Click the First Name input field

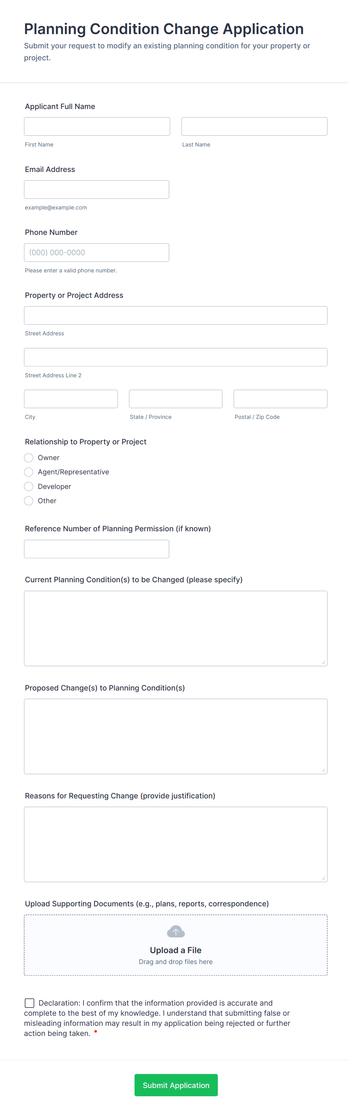pyautogui.click(x=97, y=126)
